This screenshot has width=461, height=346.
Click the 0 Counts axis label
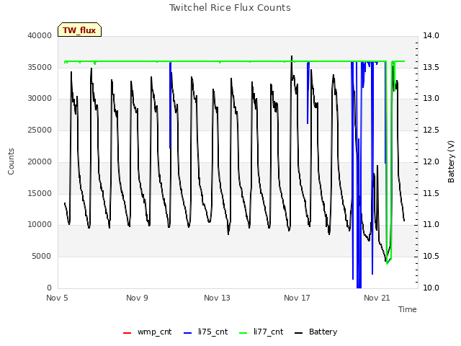click(50, 288)
